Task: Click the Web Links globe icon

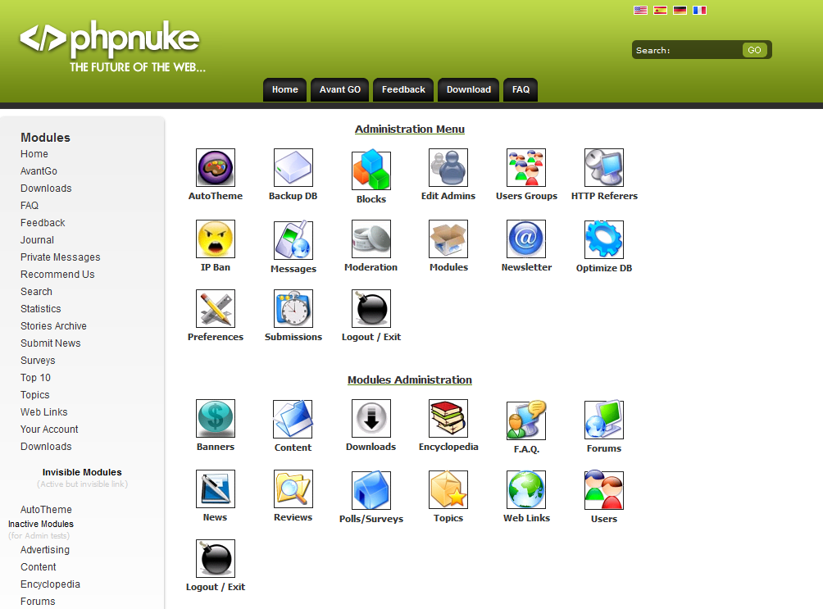Action: click(x=526, y=489)
